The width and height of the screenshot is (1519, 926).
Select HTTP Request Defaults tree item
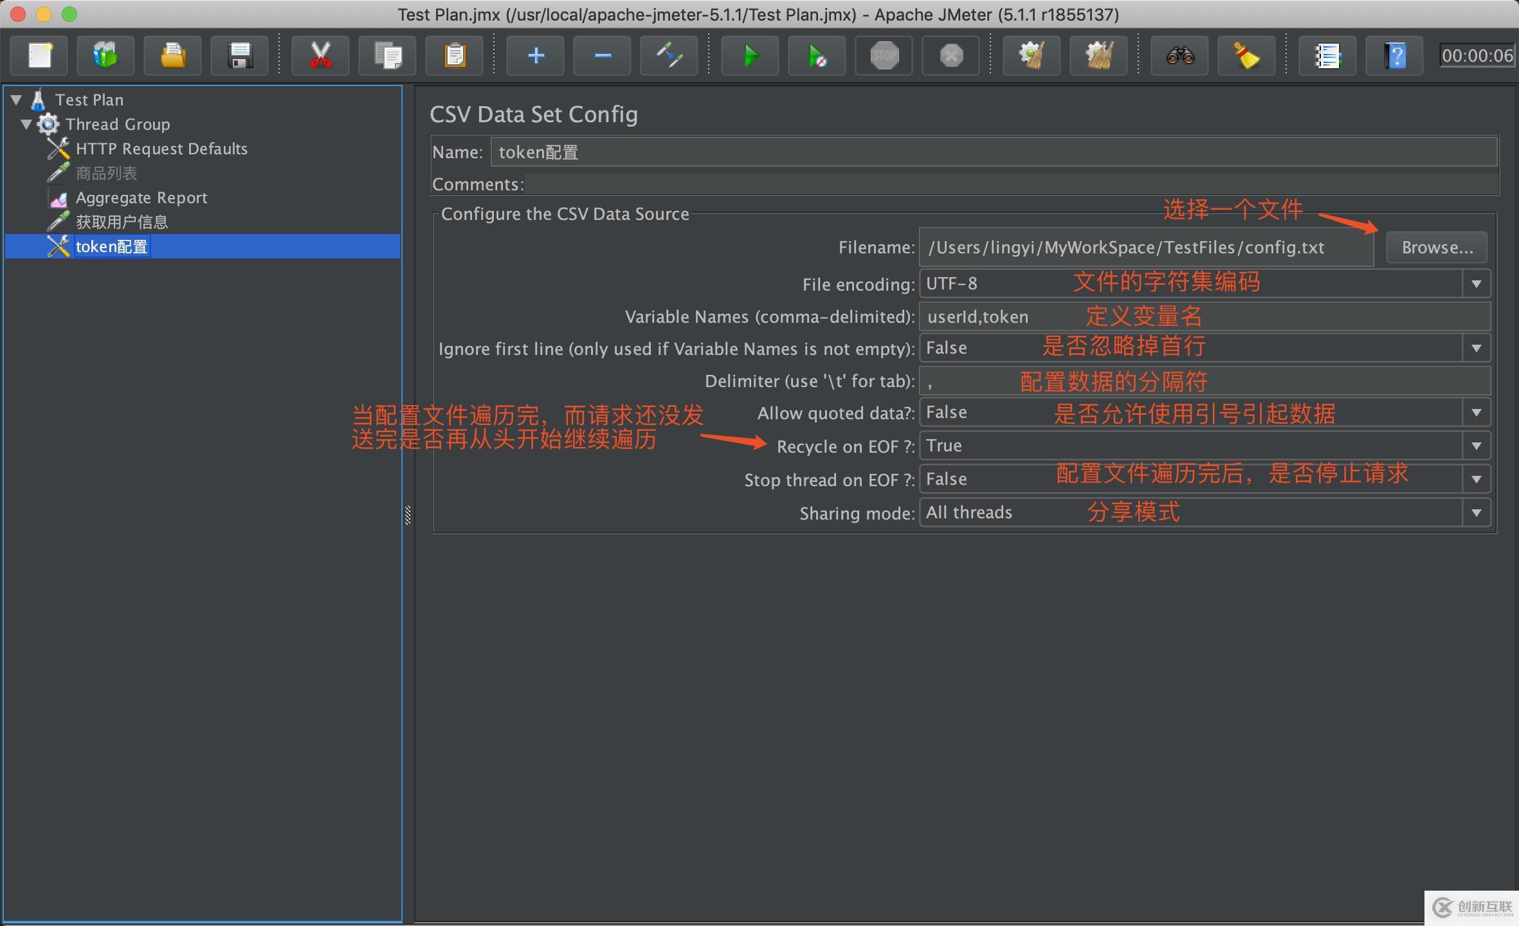point(161,149)
